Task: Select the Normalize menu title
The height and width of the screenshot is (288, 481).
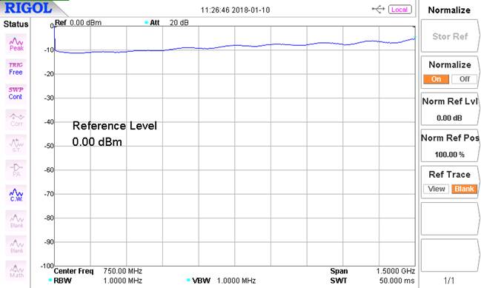Action: 449,10
